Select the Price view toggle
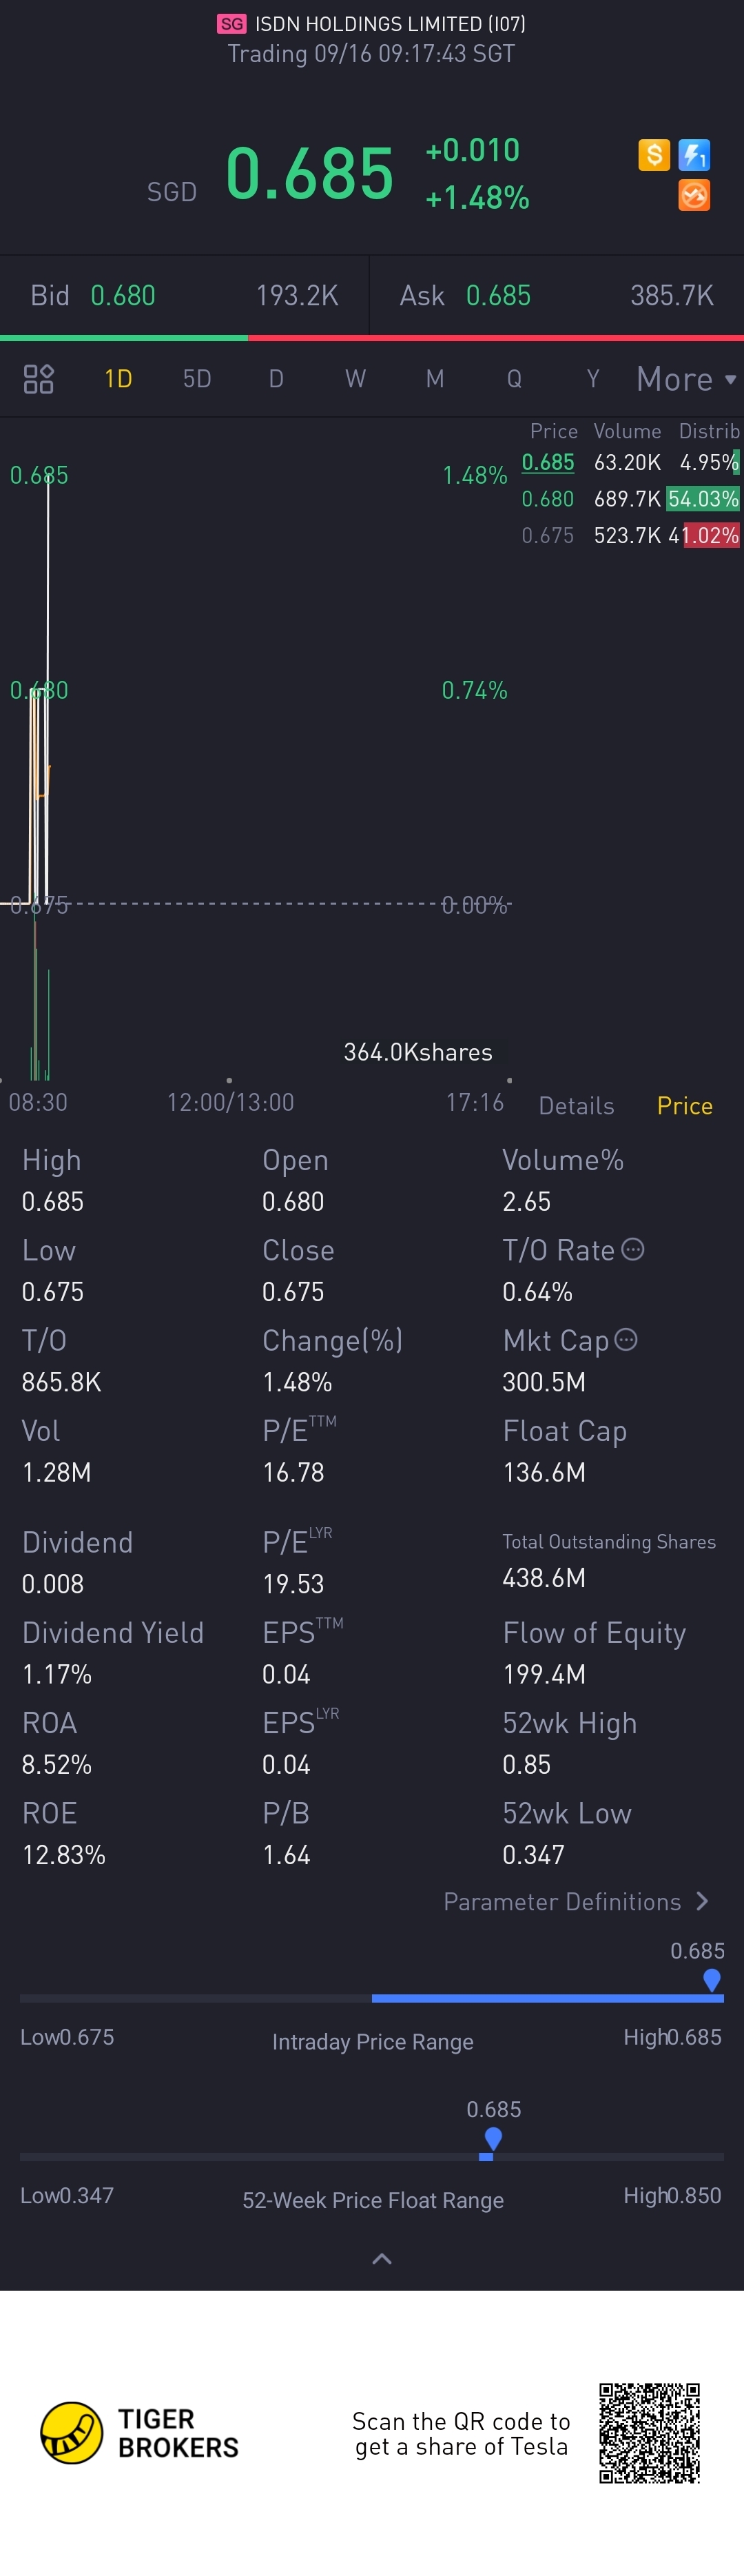744x2576 pixels. [685, 1105]
